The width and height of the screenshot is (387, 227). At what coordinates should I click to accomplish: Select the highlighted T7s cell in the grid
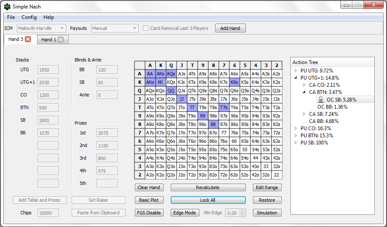[x=223, y=107]
